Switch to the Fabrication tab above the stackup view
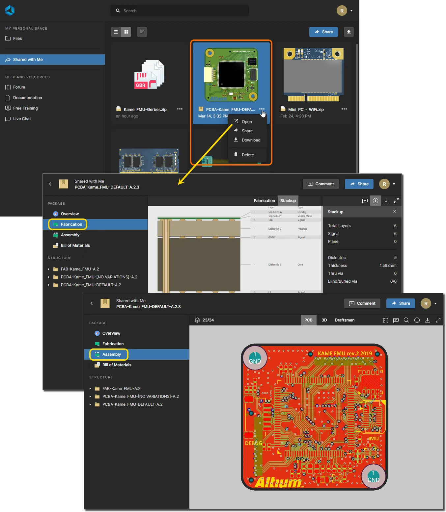 pos(264,201)
